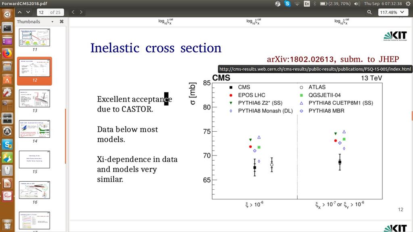413x232 pixels.
Task: Open the Evince document viewer dock icon
Action: click(7, 196)
